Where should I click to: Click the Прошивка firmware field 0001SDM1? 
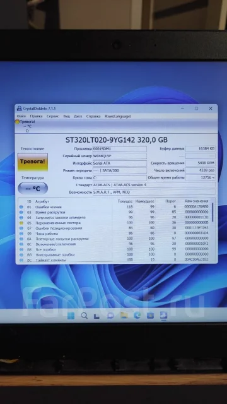pyautogui.click(x=120, y=149)
